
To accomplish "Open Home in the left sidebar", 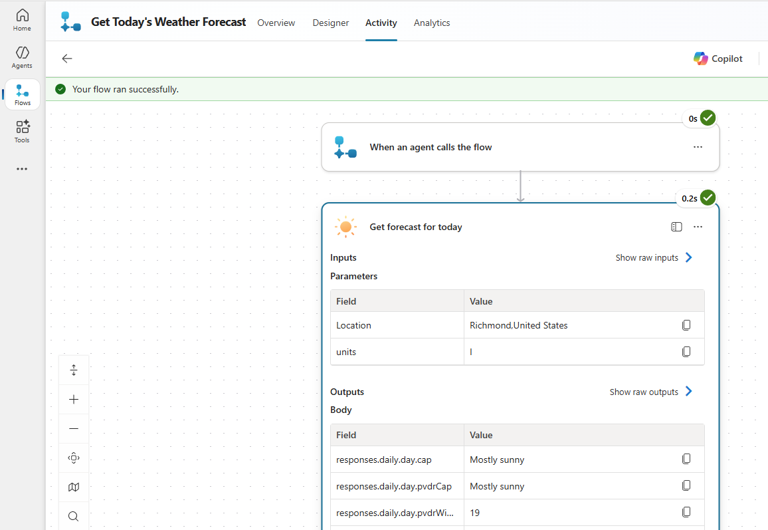I will pos(22,20).
